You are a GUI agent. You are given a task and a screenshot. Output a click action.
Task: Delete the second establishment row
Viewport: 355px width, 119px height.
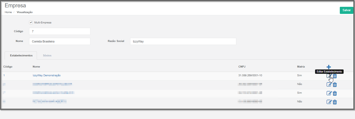click(x=335, y=85)
